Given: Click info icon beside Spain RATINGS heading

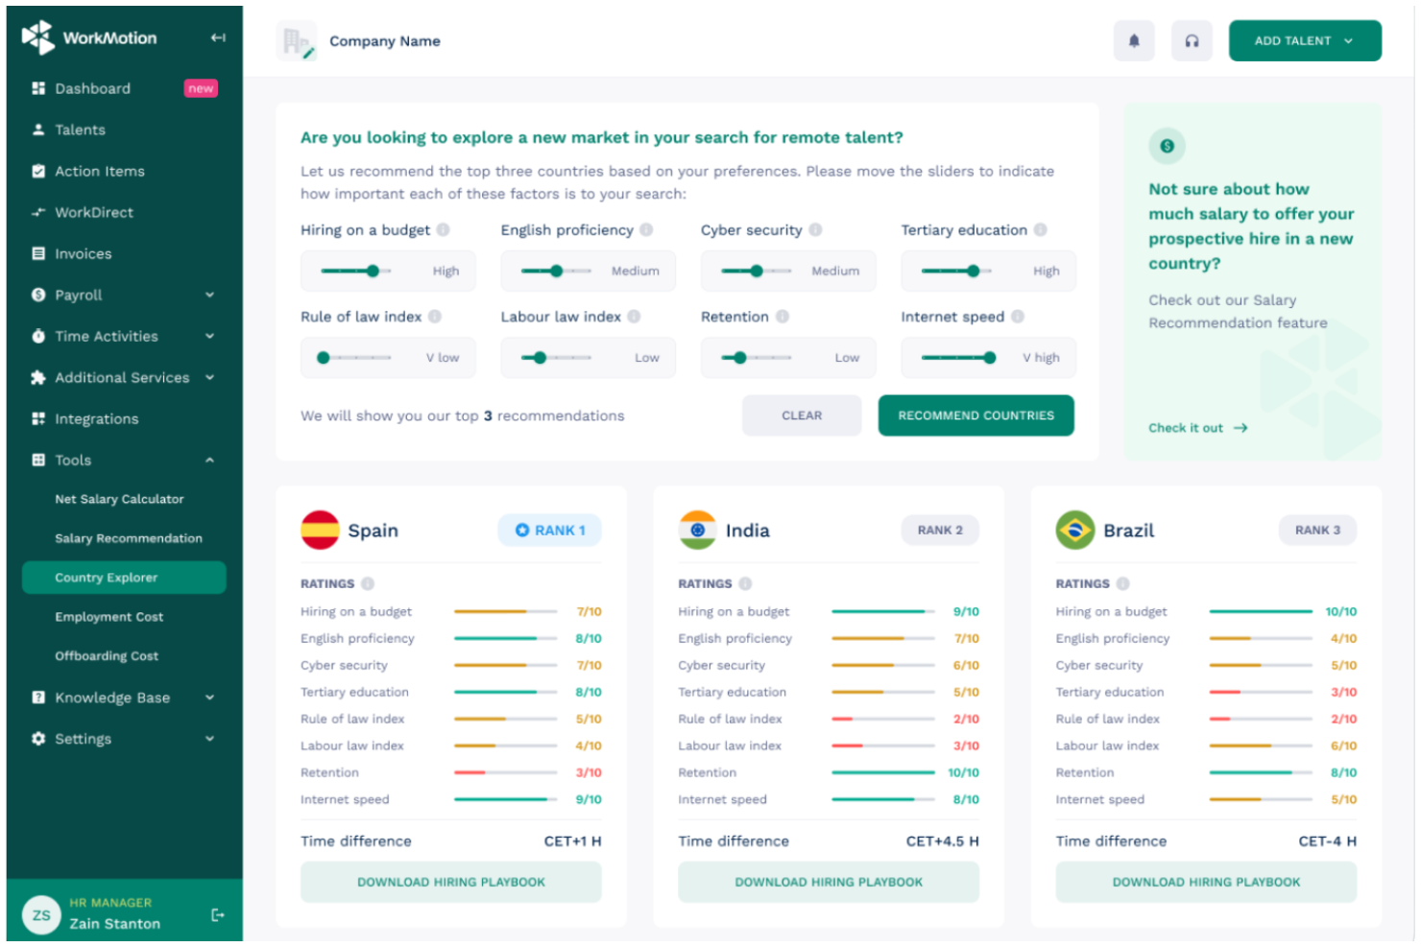Looking at the screenshot, I should 368,583.
